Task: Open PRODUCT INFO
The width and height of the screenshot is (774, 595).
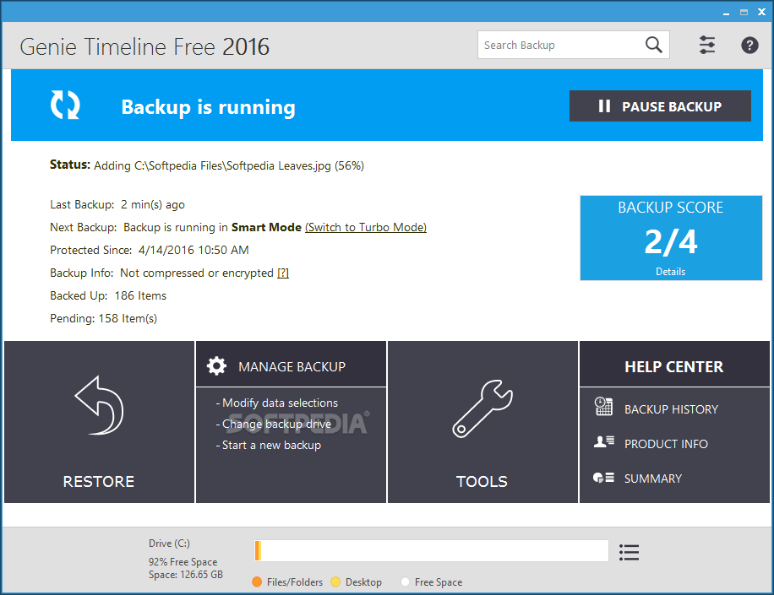Action: coord(666,444)
